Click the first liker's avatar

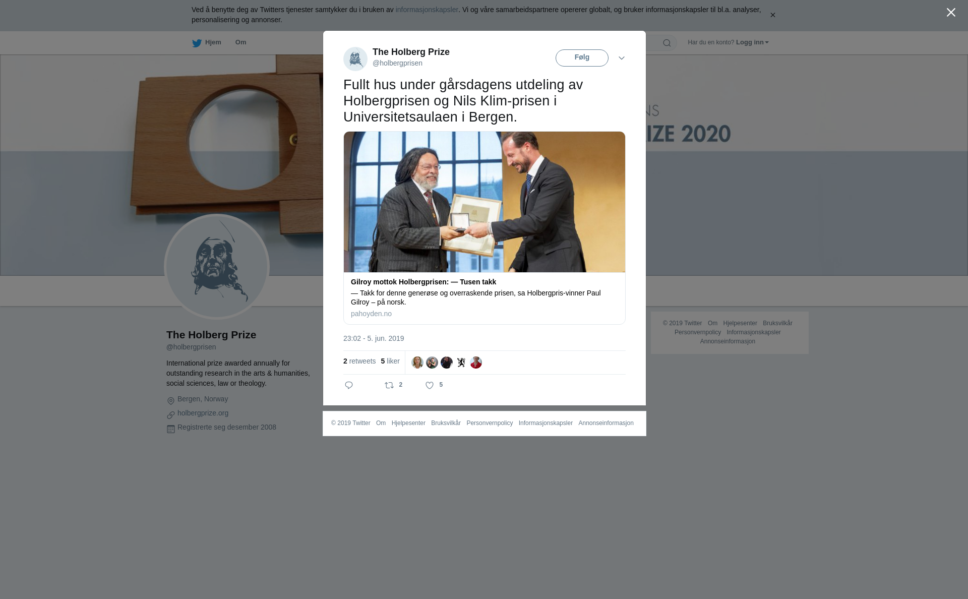(x=417, y=363)
